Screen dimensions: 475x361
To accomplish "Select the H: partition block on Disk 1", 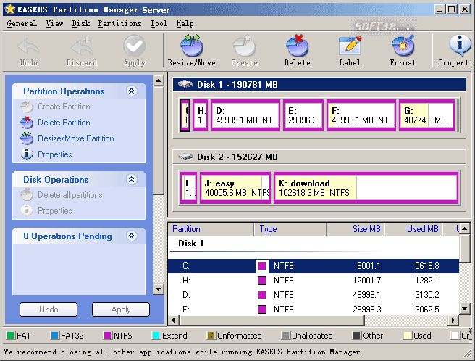I will [x=201, y=115].
